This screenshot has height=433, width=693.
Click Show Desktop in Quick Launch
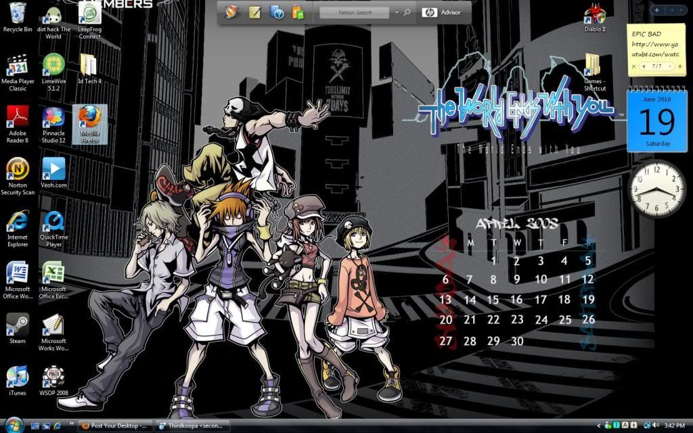pos(35,426)
